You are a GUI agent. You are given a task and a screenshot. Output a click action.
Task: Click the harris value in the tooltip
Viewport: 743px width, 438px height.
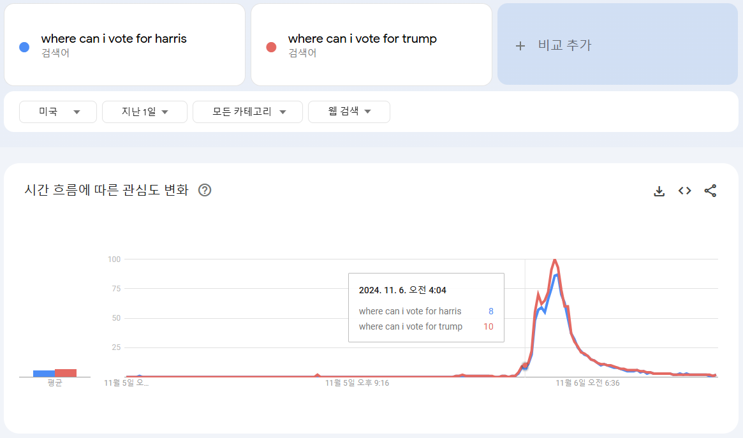(491, 311)
